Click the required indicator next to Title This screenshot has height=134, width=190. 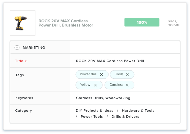click(x=26, y=61)
